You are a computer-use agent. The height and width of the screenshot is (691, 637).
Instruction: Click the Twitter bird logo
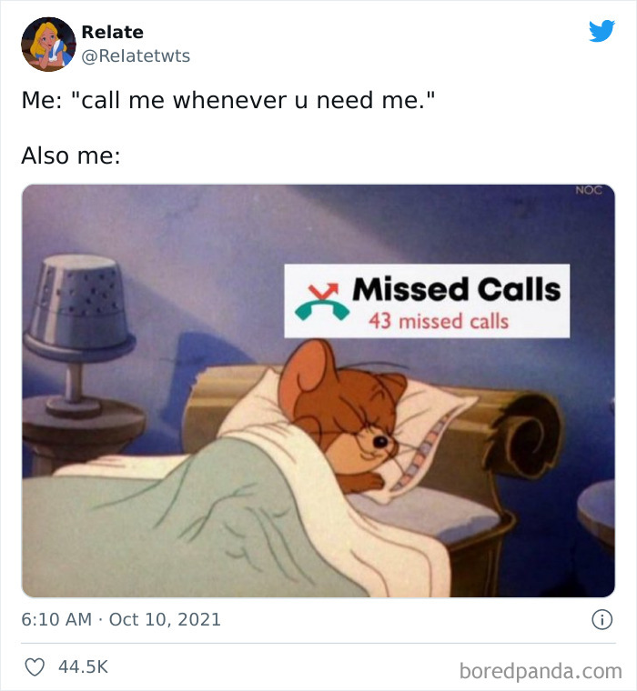pos(602,30)
